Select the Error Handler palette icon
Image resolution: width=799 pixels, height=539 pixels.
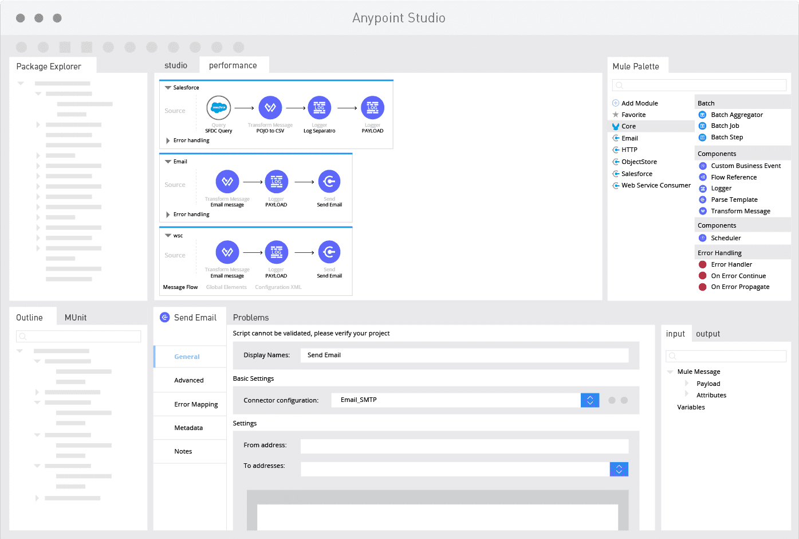click(703, 264)
